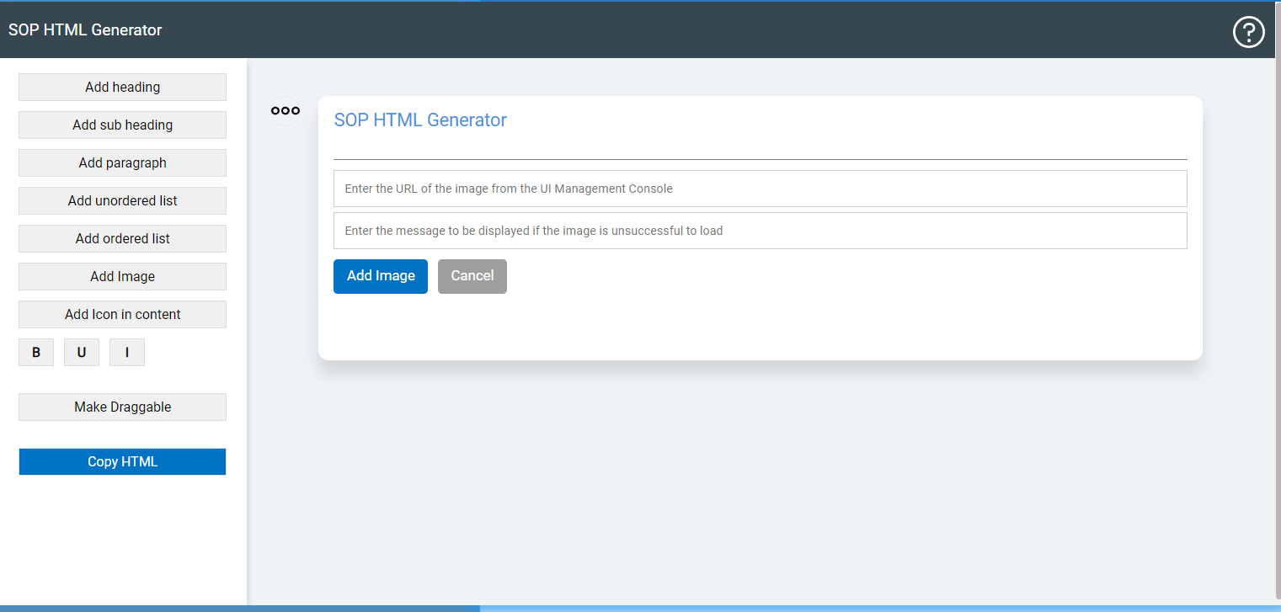Toggle underline formatting with U button

[82, 353]
